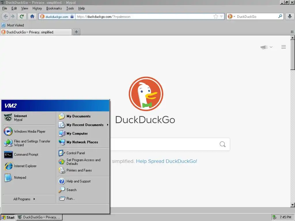Open Set Program Access and Defaults
This screenshot has height=221, width=295.
83,162
